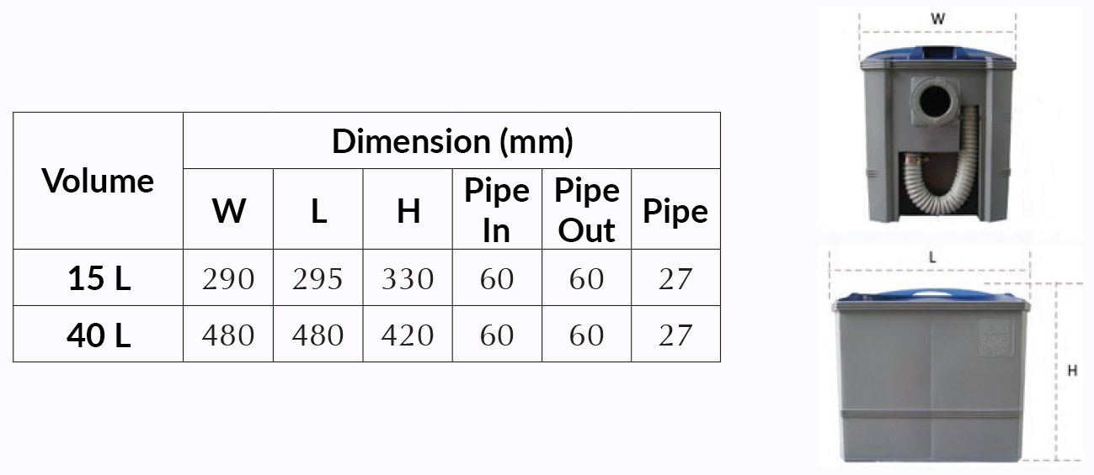
Task: Select the Pipe Out column header
Action: 586,209
